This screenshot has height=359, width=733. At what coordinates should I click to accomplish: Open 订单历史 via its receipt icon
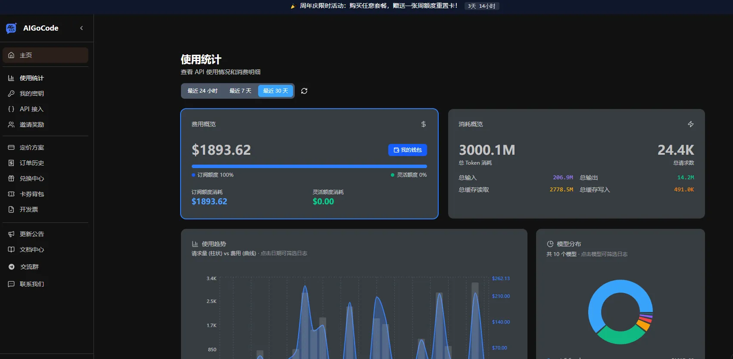pos(11,163)
